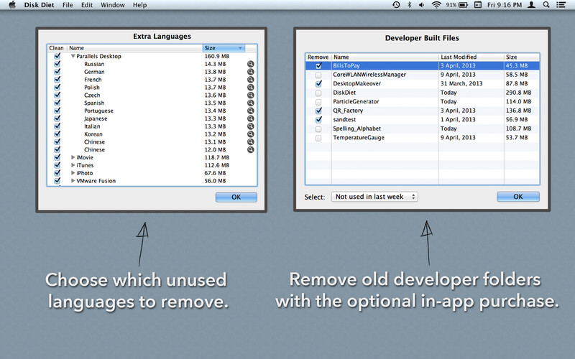Click OK in Developer Built Files dialog
Image resolution: width=575 pixels, height=359 pixels.
(x=517, y=197)
